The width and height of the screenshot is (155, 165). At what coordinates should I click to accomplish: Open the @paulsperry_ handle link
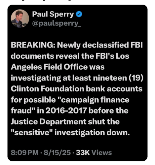click(x=57, y=24)
